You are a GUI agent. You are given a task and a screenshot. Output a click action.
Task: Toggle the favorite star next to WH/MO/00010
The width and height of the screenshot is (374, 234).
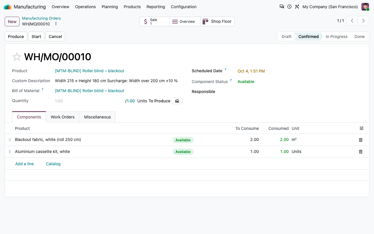17,57
